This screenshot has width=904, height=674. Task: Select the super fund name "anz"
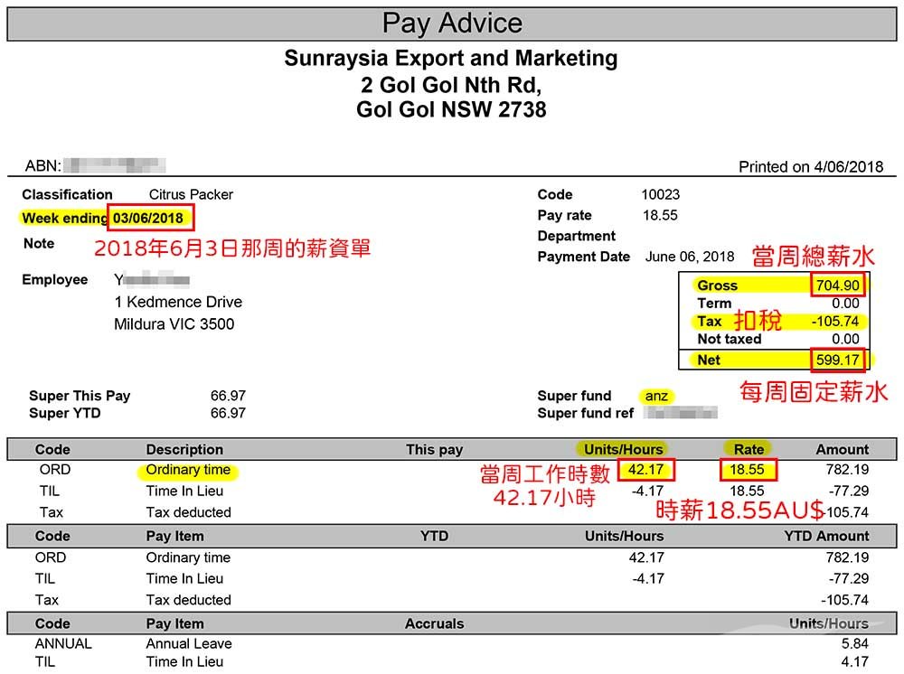pos(656,397)
